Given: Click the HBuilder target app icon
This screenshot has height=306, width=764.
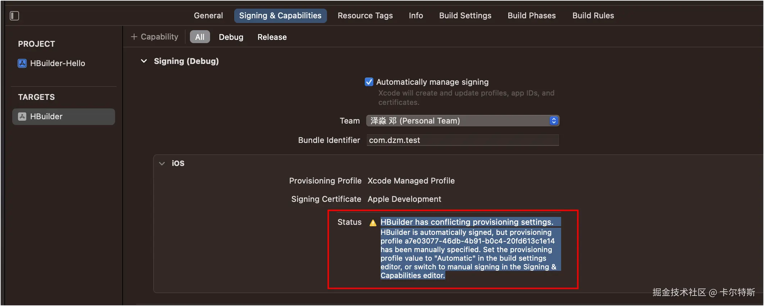Looking at the screenshot, I should (22, 117).
